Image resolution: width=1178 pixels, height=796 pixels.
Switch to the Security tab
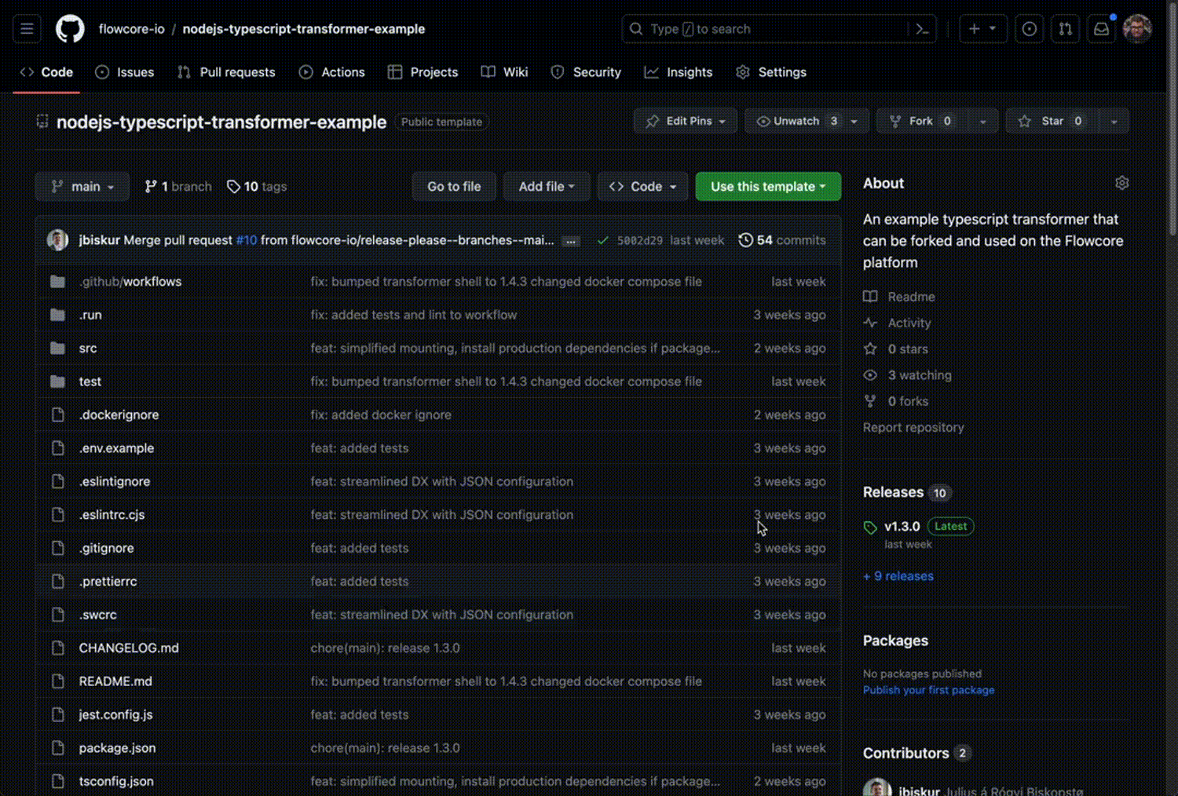(586, 72)
